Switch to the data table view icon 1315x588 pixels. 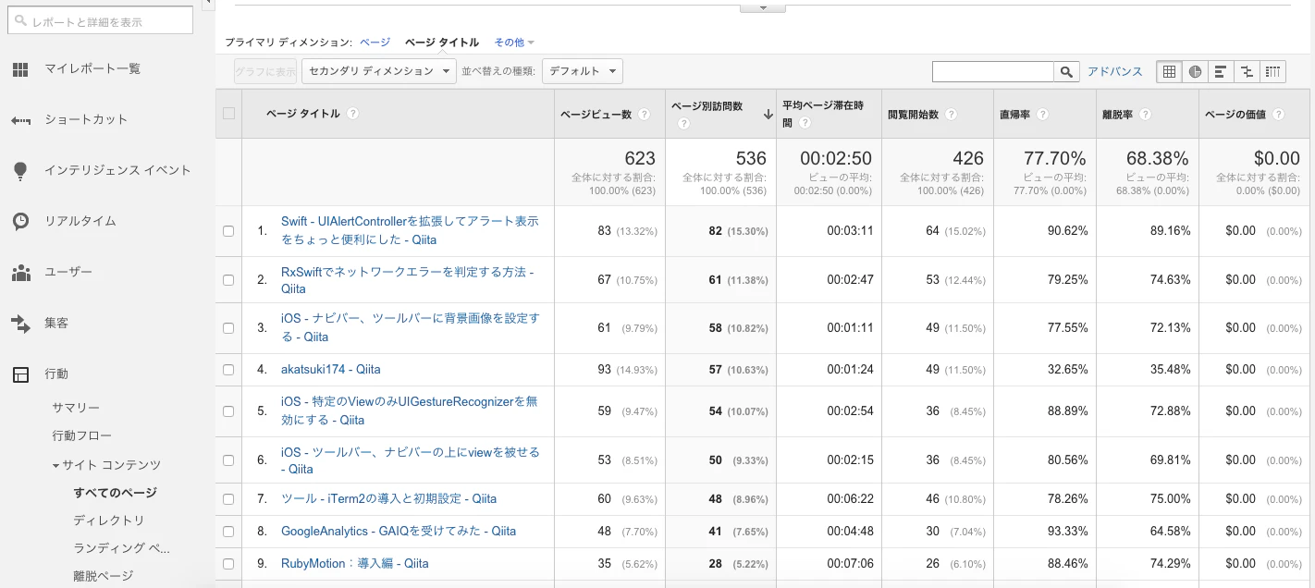click(1170, 71)
